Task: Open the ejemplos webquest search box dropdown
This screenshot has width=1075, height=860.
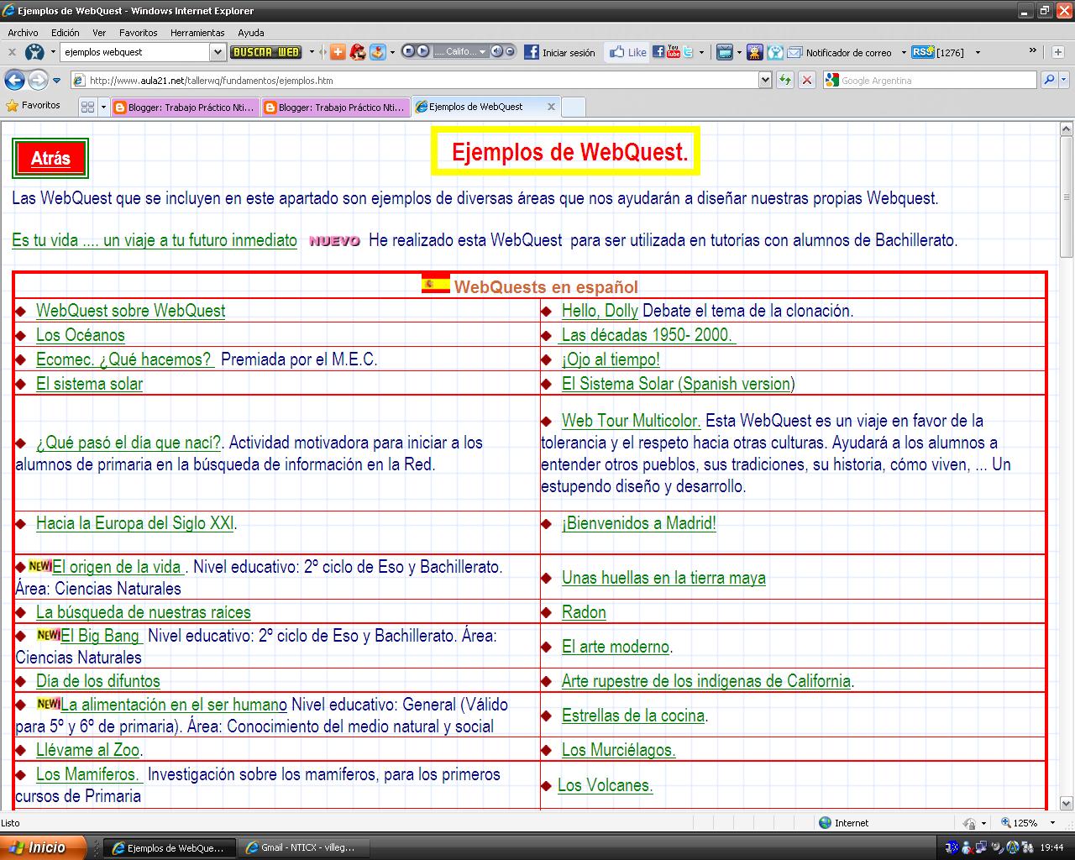Action: (x=217, y=52)
